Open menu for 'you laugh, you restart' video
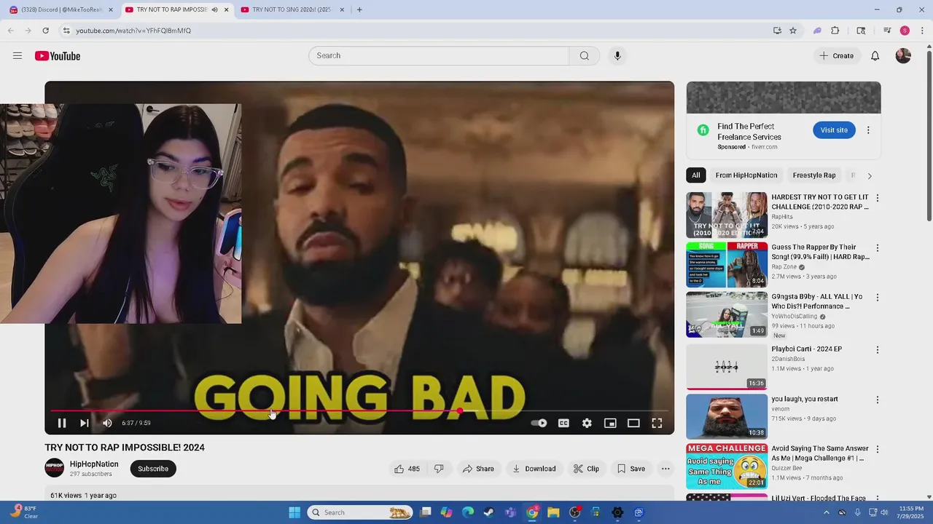Image resolution: width=933 pixels, height=524 pixels. (878, 400)
